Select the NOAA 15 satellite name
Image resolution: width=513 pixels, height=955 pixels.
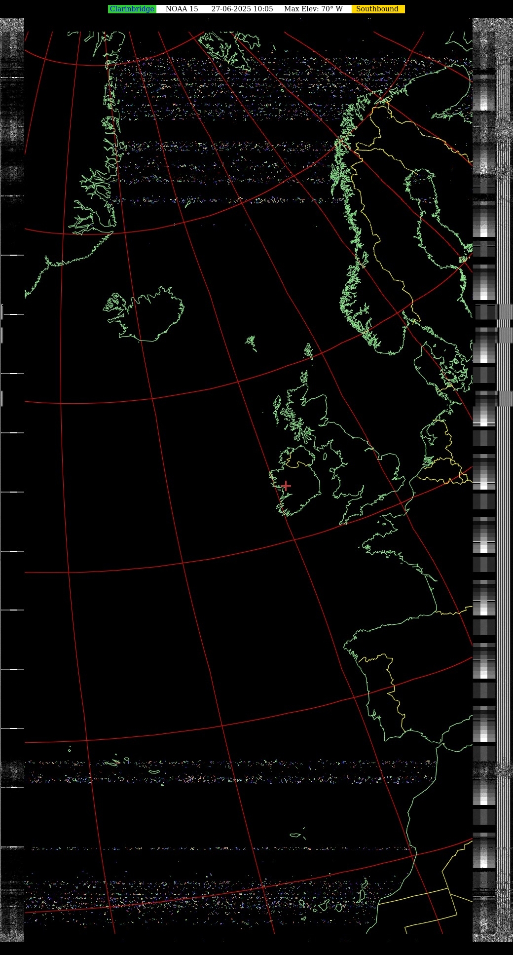[x=182, y=9]
